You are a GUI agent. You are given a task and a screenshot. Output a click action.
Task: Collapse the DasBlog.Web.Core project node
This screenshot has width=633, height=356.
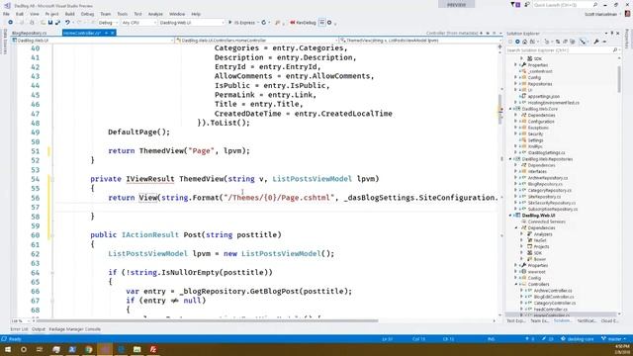click(510, 109)
